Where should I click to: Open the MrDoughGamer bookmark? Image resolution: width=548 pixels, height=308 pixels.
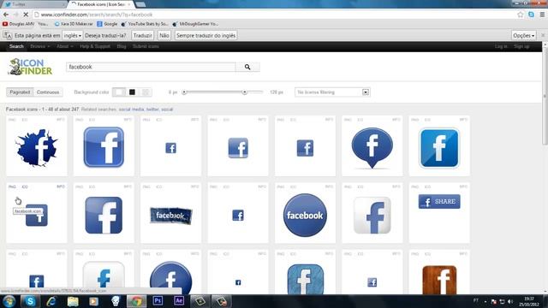tap(196, 24)
